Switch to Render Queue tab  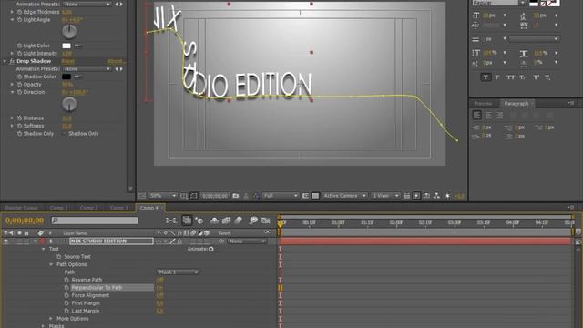coord(22,208)
